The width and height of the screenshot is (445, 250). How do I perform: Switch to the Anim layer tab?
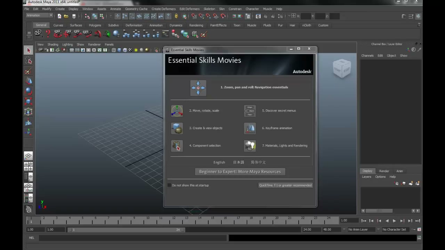399,171
